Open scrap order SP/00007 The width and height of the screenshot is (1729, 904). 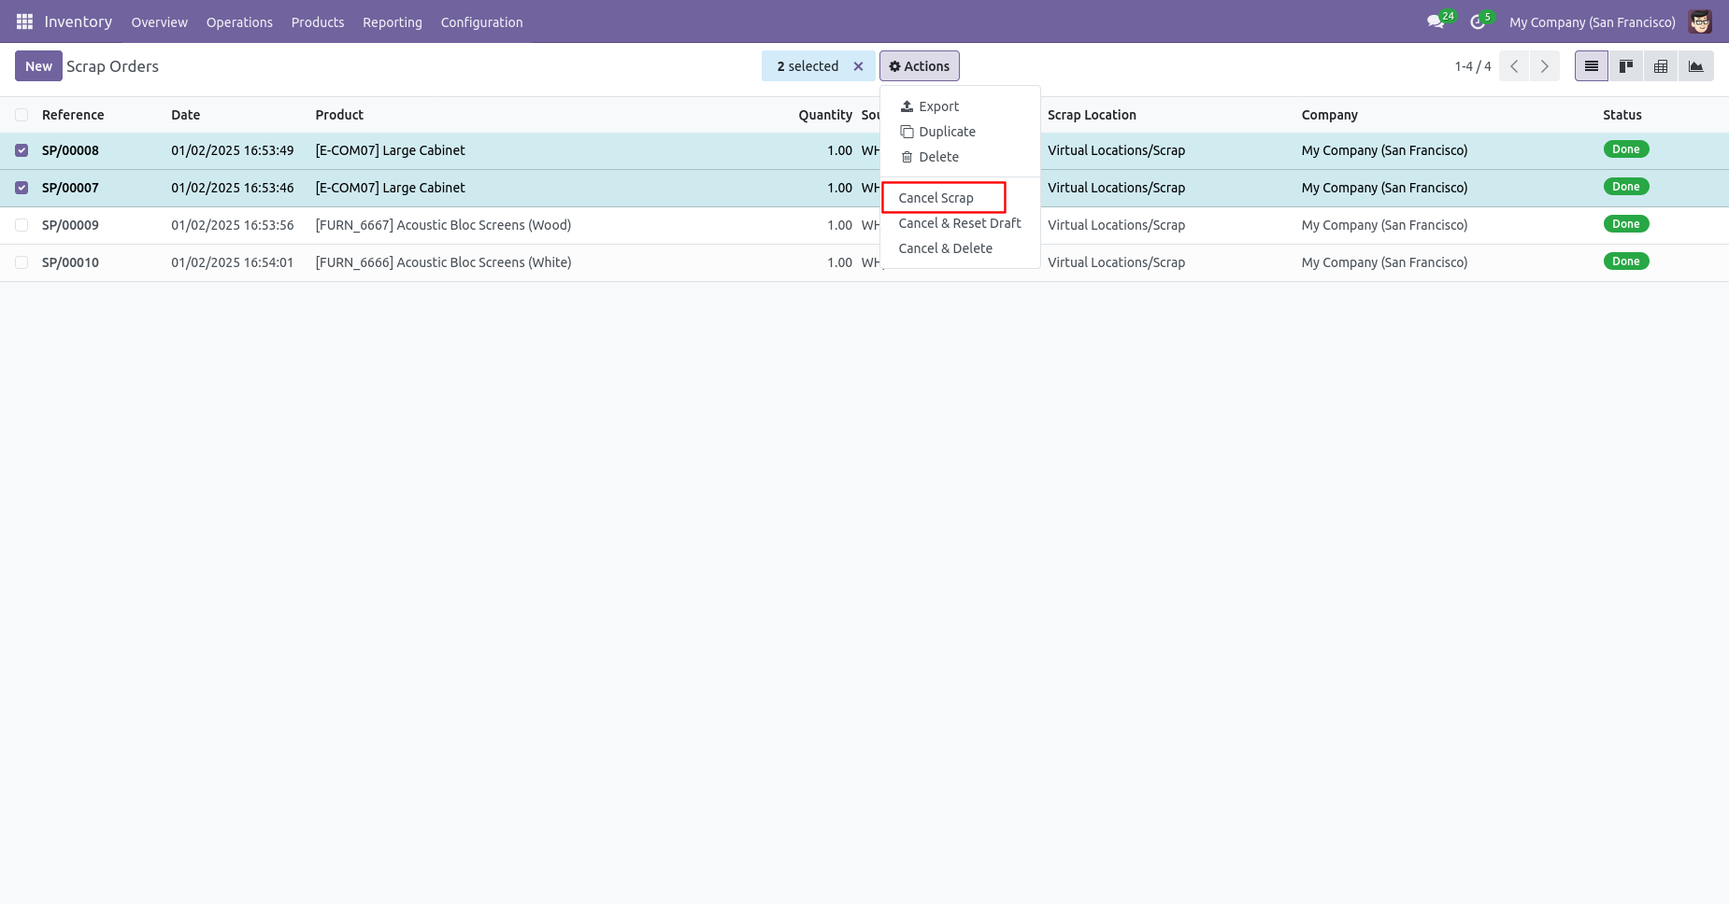(x=70, y=188)
